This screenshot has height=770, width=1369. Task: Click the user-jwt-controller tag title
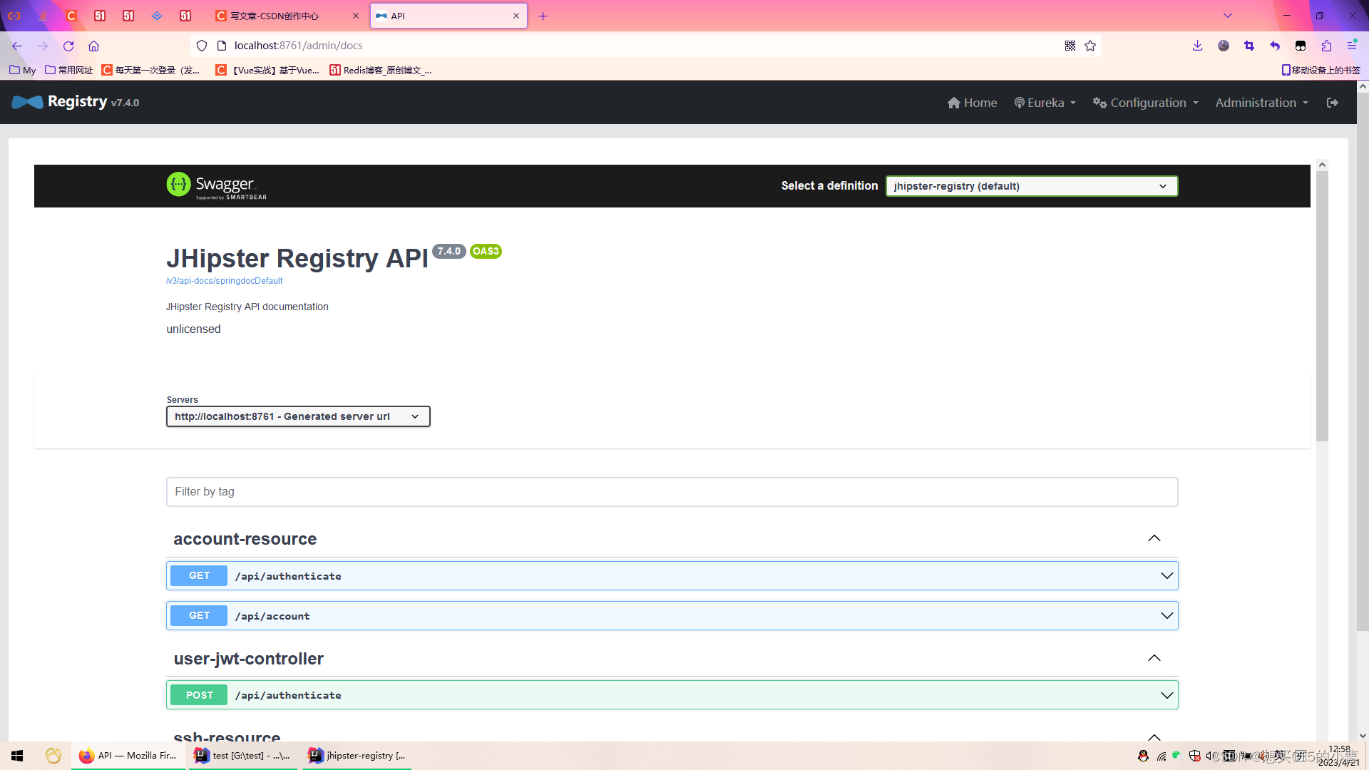pyautogui.click(x=248, y=659)
